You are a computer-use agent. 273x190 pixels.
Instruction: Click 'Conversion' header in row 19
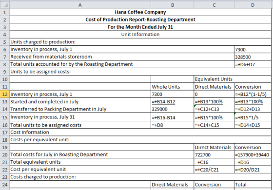[253, 147]
